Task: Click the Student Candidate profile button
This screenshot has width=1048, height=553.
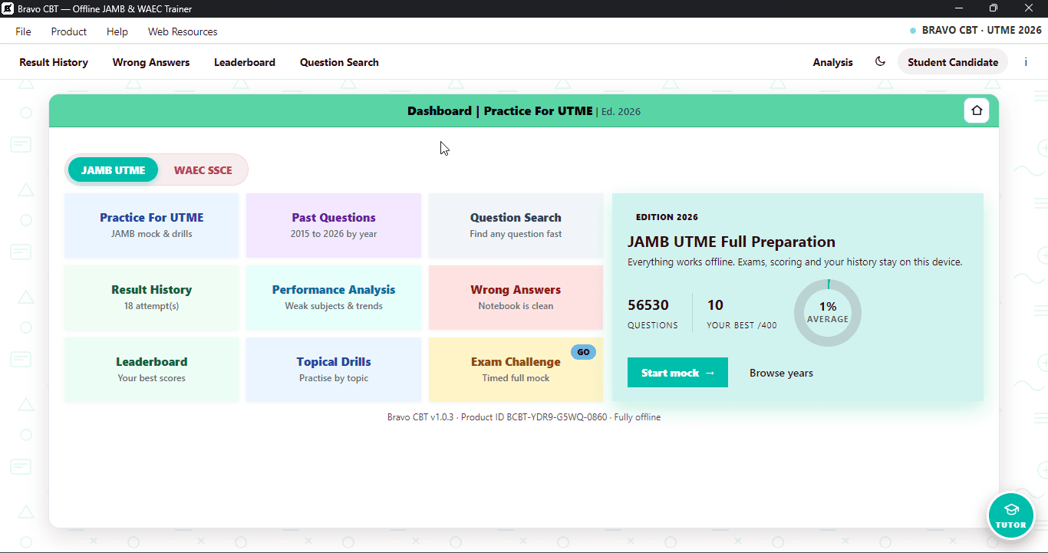Action: click(953, 62)
